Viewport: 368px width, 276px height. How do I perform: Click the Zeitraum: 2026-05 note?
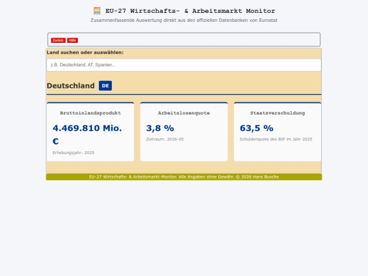(x=165, y=139)
